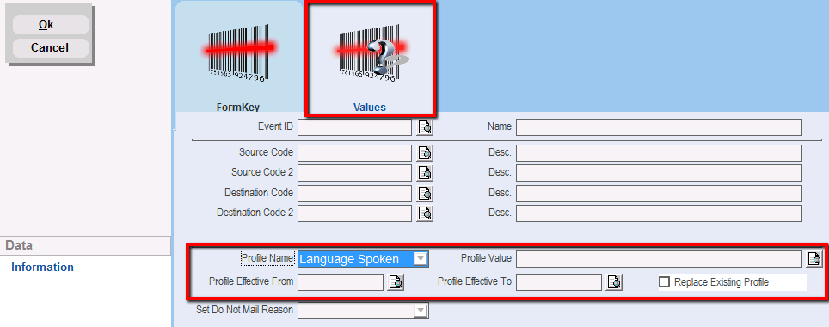Focus the Profile Effective From field
829x327 pixels.
click(341, 282)
